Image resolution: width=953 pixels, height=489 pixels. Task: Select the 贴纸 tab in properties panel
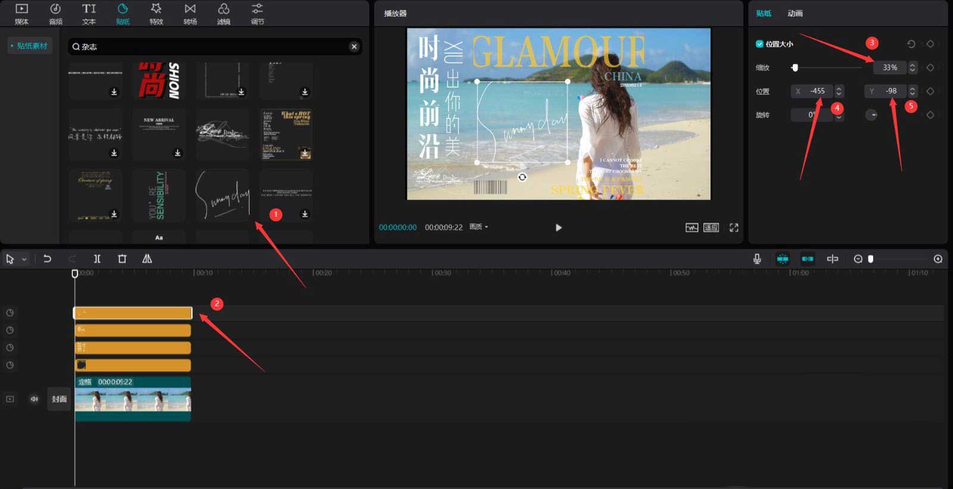(x=764, y=13)
